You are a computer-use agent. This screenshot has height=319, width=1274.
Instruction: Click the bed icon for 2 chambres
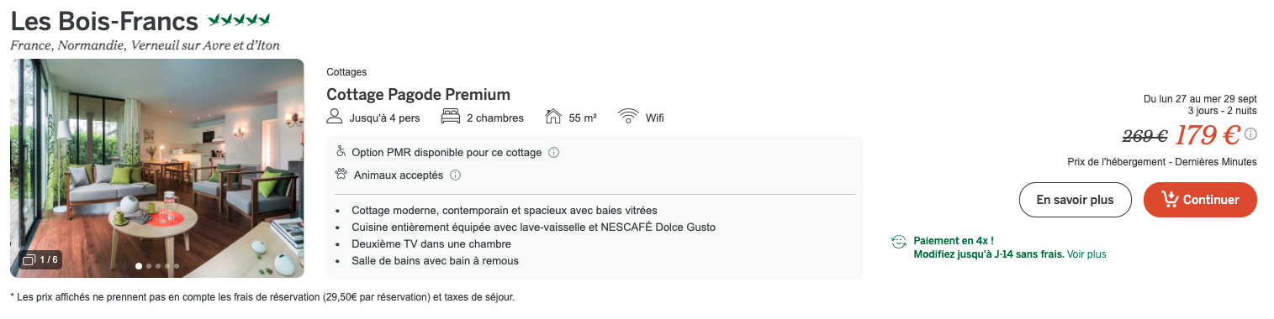click(x=451, y=117)
